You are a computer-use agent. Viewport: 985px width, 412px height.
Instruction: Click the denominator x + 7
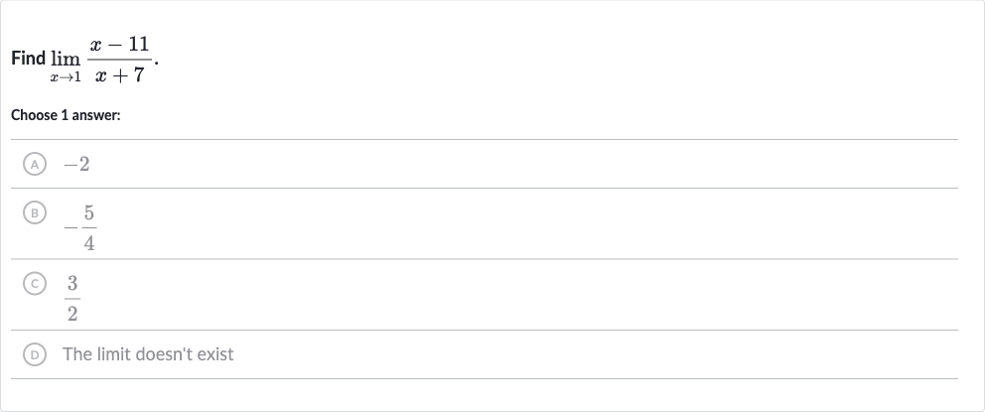tap(119, 75)
